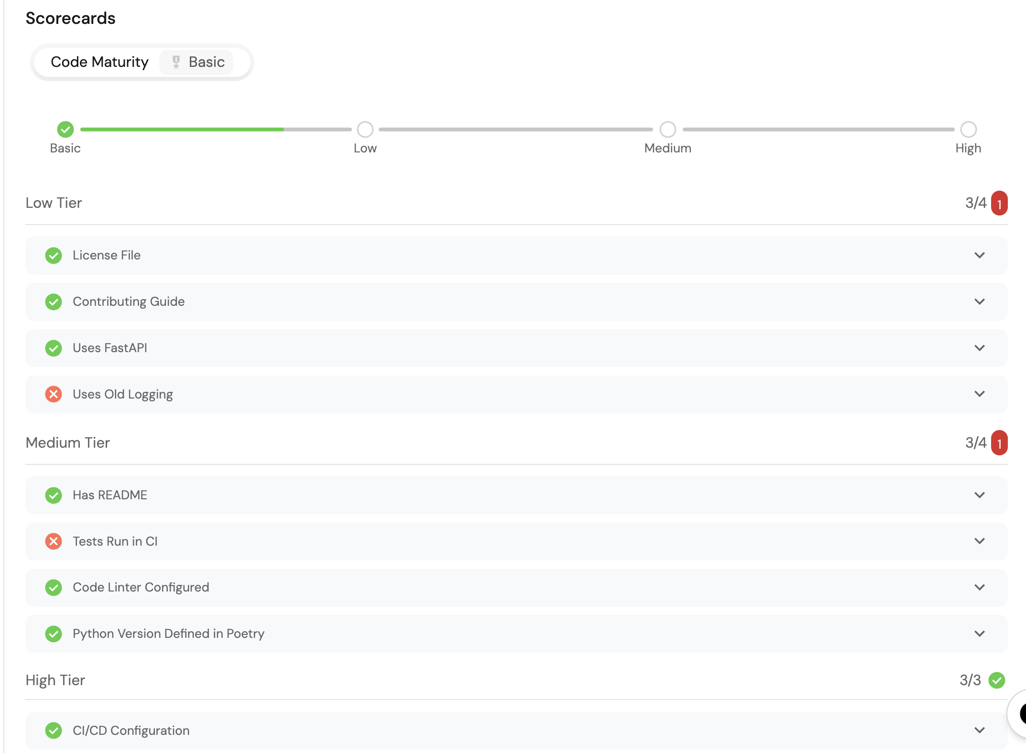The image size is (1026, 753).
Task: Open Python Version Defined in Poetry rule
Action: [168, 634]
